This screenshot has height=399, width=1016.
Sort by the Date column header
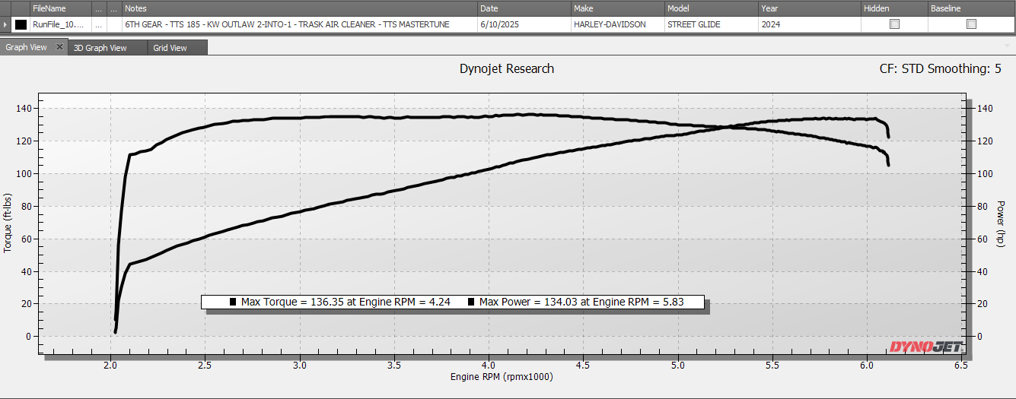[x=525, y=8]
